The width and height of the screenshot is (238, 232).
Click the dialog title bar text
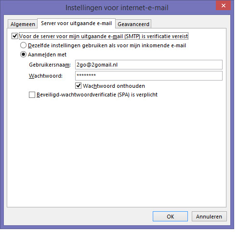point(117,8)
